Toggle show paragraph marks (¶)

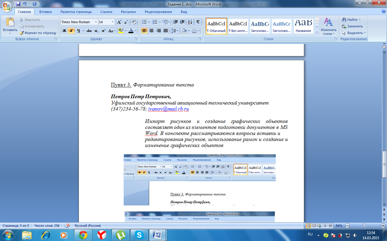(198, 22)
